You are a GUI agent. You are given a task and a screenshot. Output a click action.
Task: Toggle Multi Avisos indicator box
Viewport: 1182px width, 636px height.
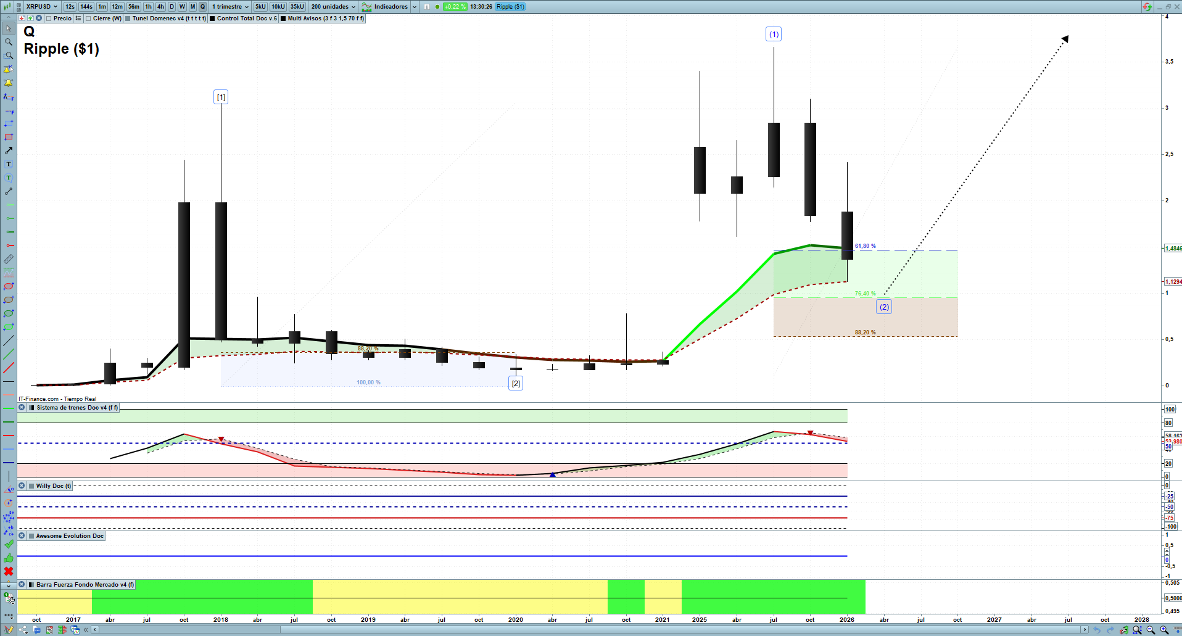coord(283,19)
